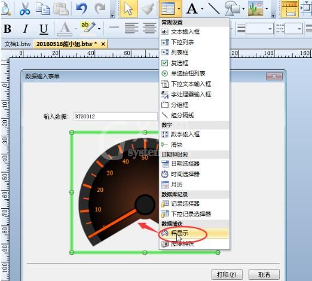
Task: Choose 复选框 from menu
Action: click(194, 63)
